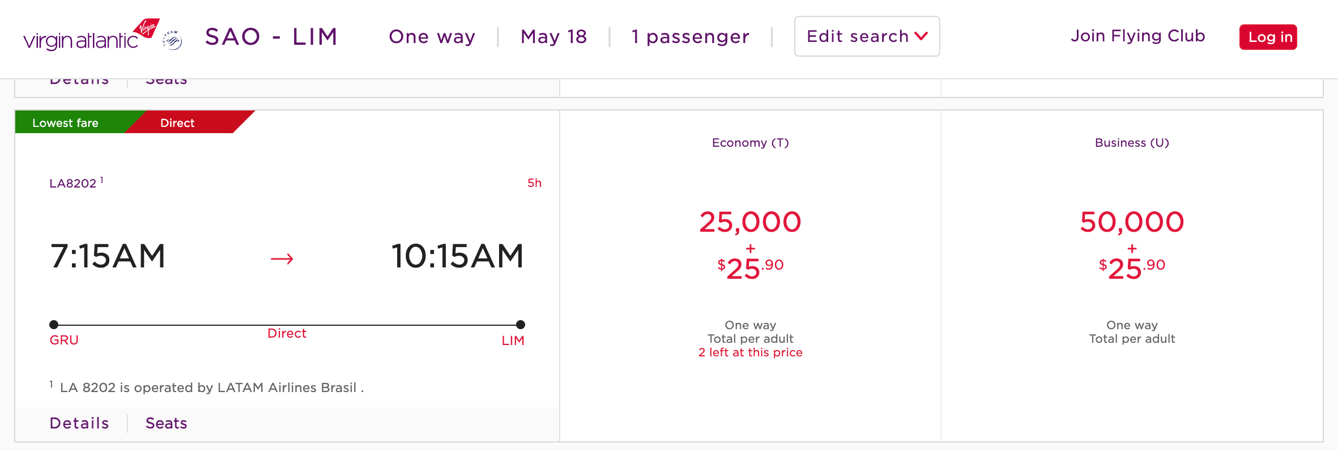Click the red flight direction arrow

pos(282,259)
